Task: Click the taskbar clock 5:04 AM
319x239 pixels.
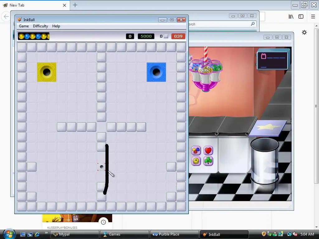Action: click(x=307, y=234)
